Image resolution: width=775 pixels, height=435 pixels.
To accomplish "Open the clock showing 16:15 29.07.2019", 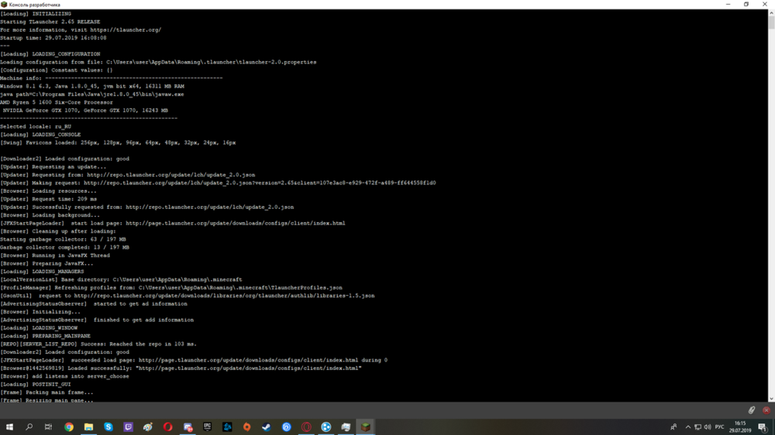I will (x=740, y=426).
